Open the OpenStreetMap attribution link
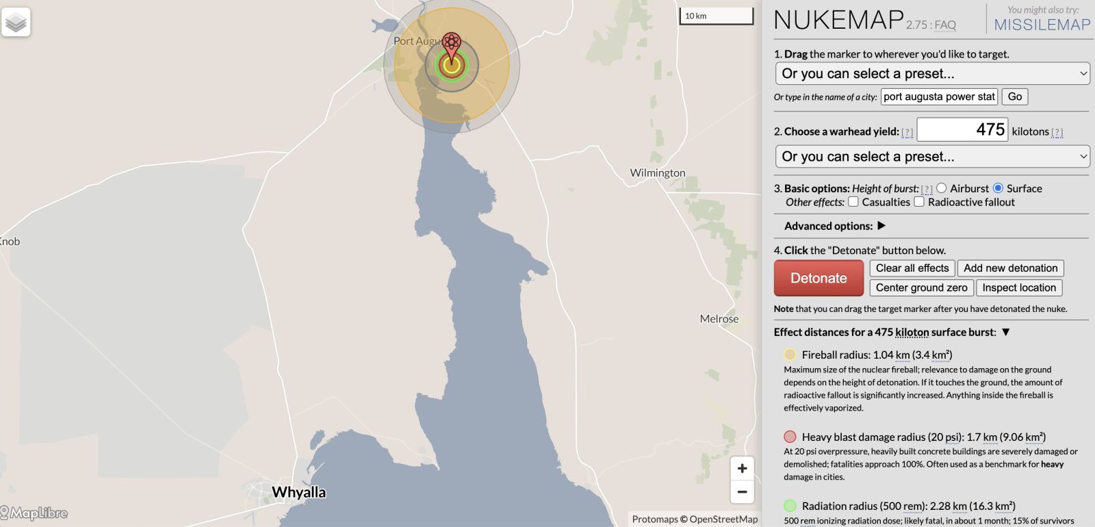Viewport: 1095px width, 527px height. point(723,519)
